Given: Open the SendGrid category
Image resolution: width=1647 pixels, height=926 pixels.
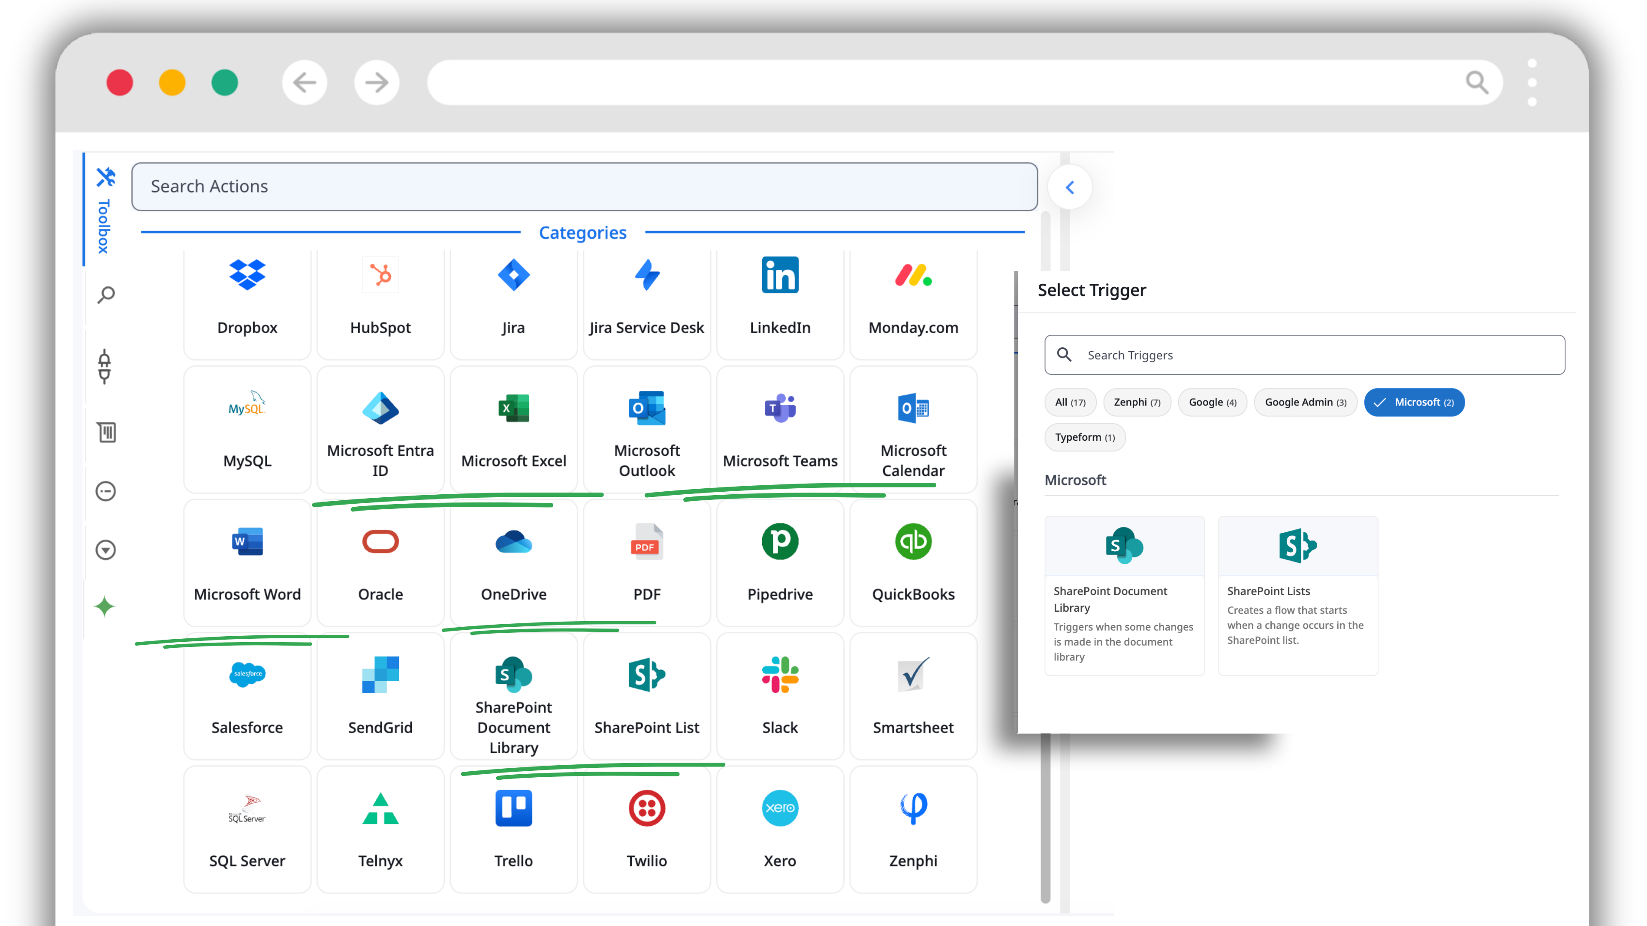Looking at the screenshot, I should click(x=380, y=697).
